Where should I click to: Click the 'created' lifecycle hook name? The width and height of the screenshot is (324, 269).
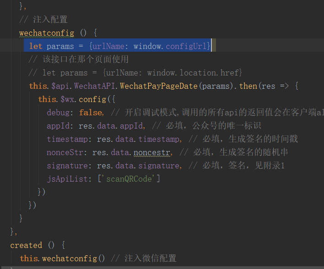(x=26, y=245)
